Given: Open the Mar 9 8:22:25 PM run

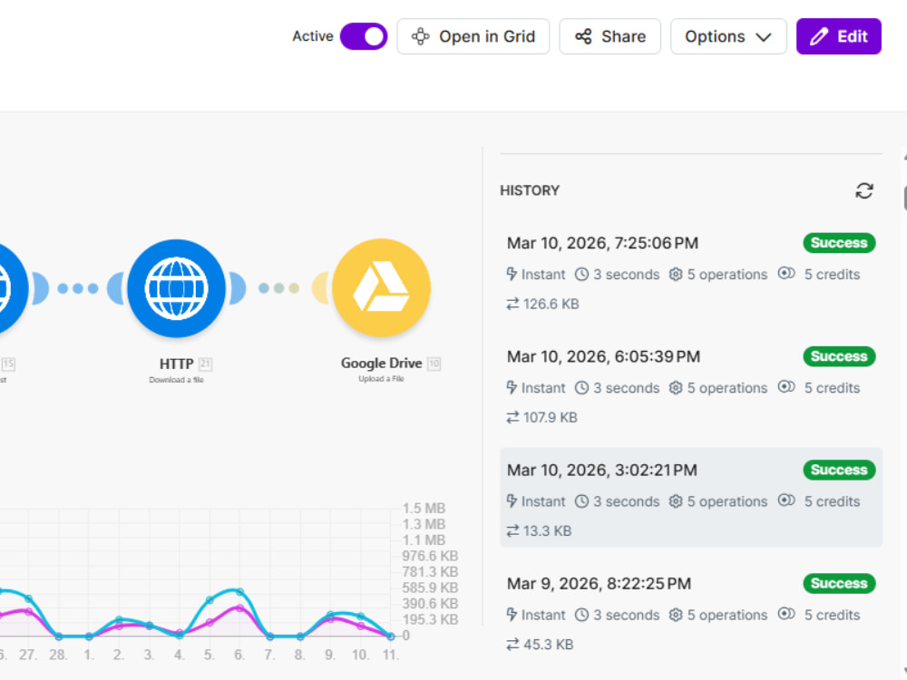Looking at the screenshot, I should pyautogui.click(x=691, y=613).
